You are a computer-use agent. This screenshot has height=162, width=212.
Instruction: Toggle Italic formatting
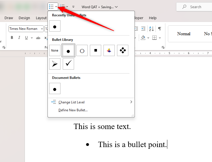pos(19,37)
